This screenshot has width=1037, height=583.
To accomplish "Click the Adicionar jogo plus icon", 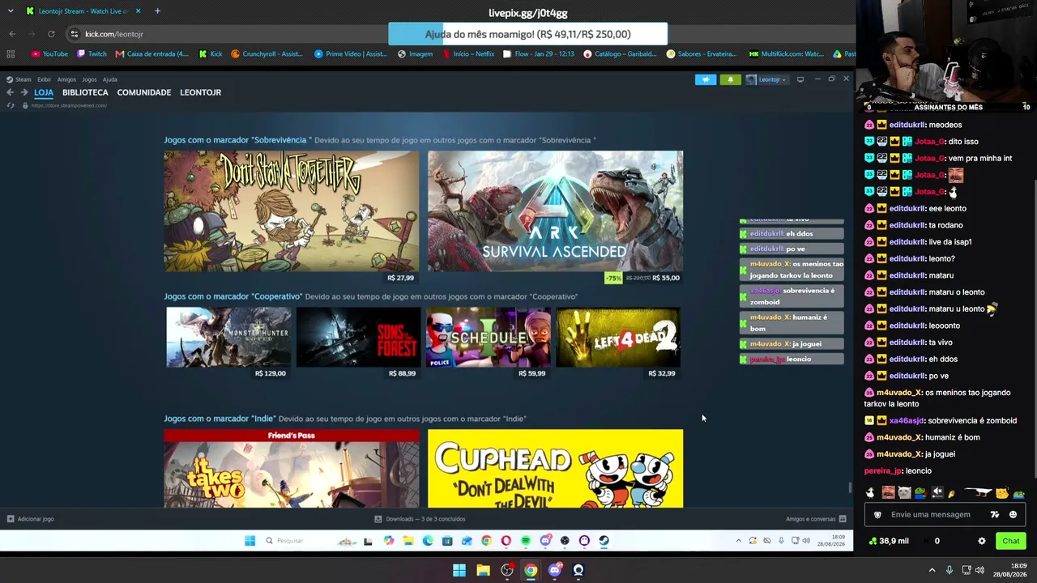I will click(x=11, y=519).
